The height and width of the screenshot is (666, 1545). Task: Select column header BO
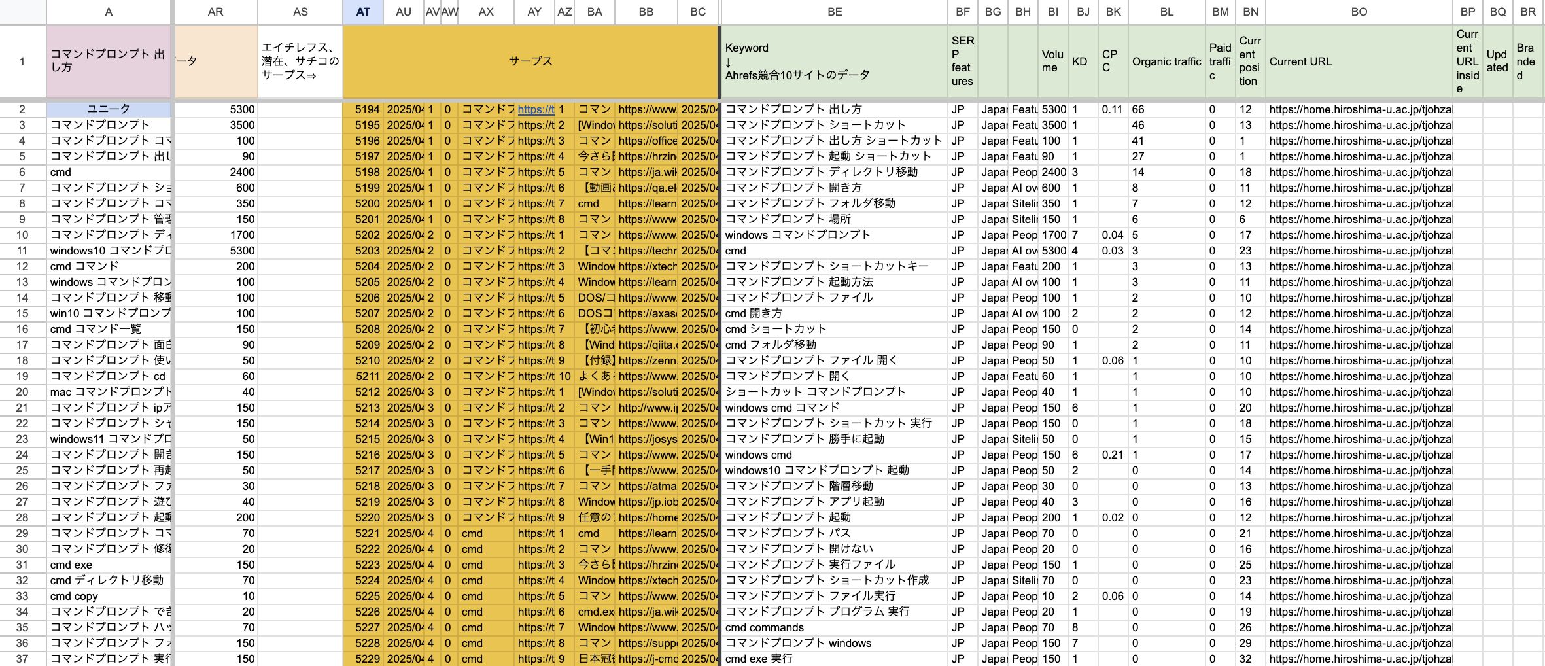[x=1359, y=12]
